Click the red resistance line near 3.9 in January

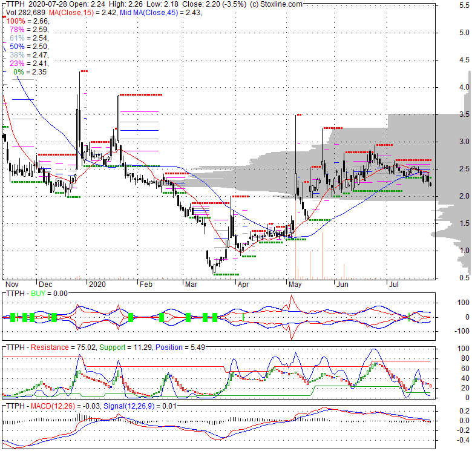pos(140,95)
